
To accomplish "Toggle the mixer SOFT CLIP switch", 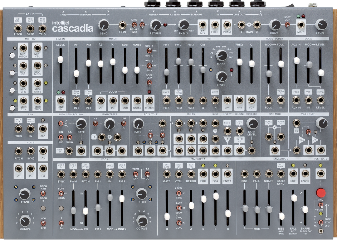I will (149, 83).
